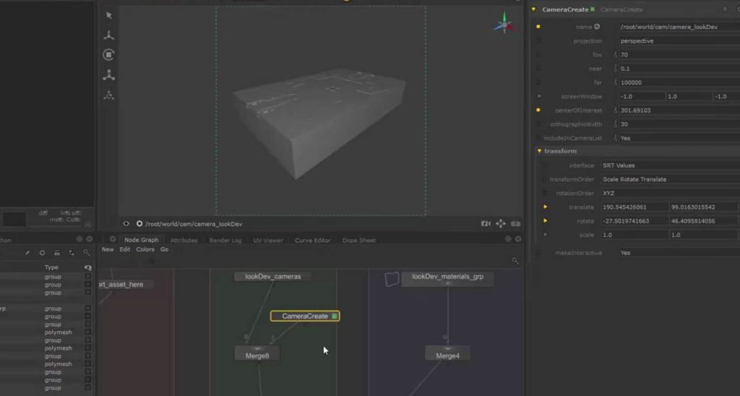Activate the rotate manipulator tool in viewer
The width and height of the screenshot is (740, 396).
point(108,55)
